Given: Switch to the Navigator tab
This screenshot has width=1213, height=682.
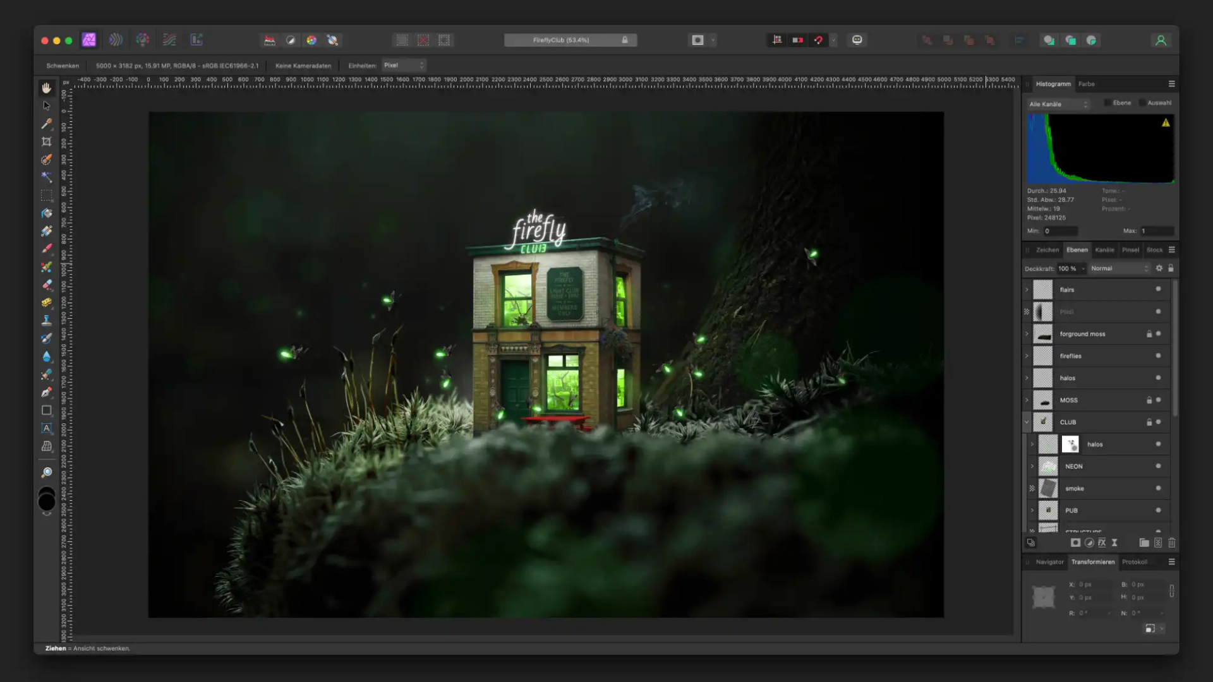Looking at the screenshot, I should tap(1051, 562).
